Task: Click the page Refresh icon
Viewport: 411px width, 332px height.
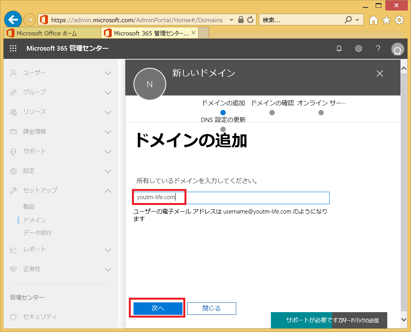Action: pyautogui.click(x=250, y=20)
